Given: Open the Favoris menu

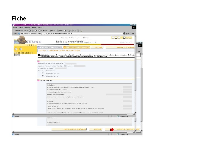Looking at the screenshot, I should click(34, 28).
